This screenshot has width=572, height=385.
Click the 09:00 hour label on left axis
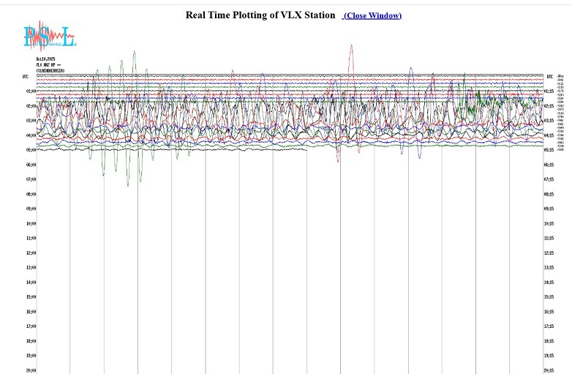point(31,209)
